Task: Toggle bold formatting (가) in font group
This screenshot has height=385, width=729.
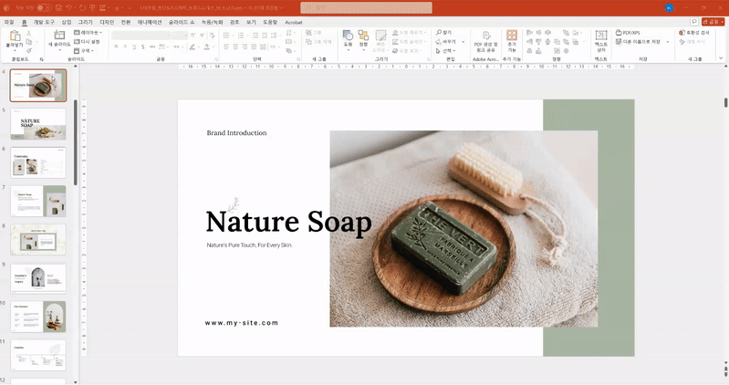Action: click(116, 47)
